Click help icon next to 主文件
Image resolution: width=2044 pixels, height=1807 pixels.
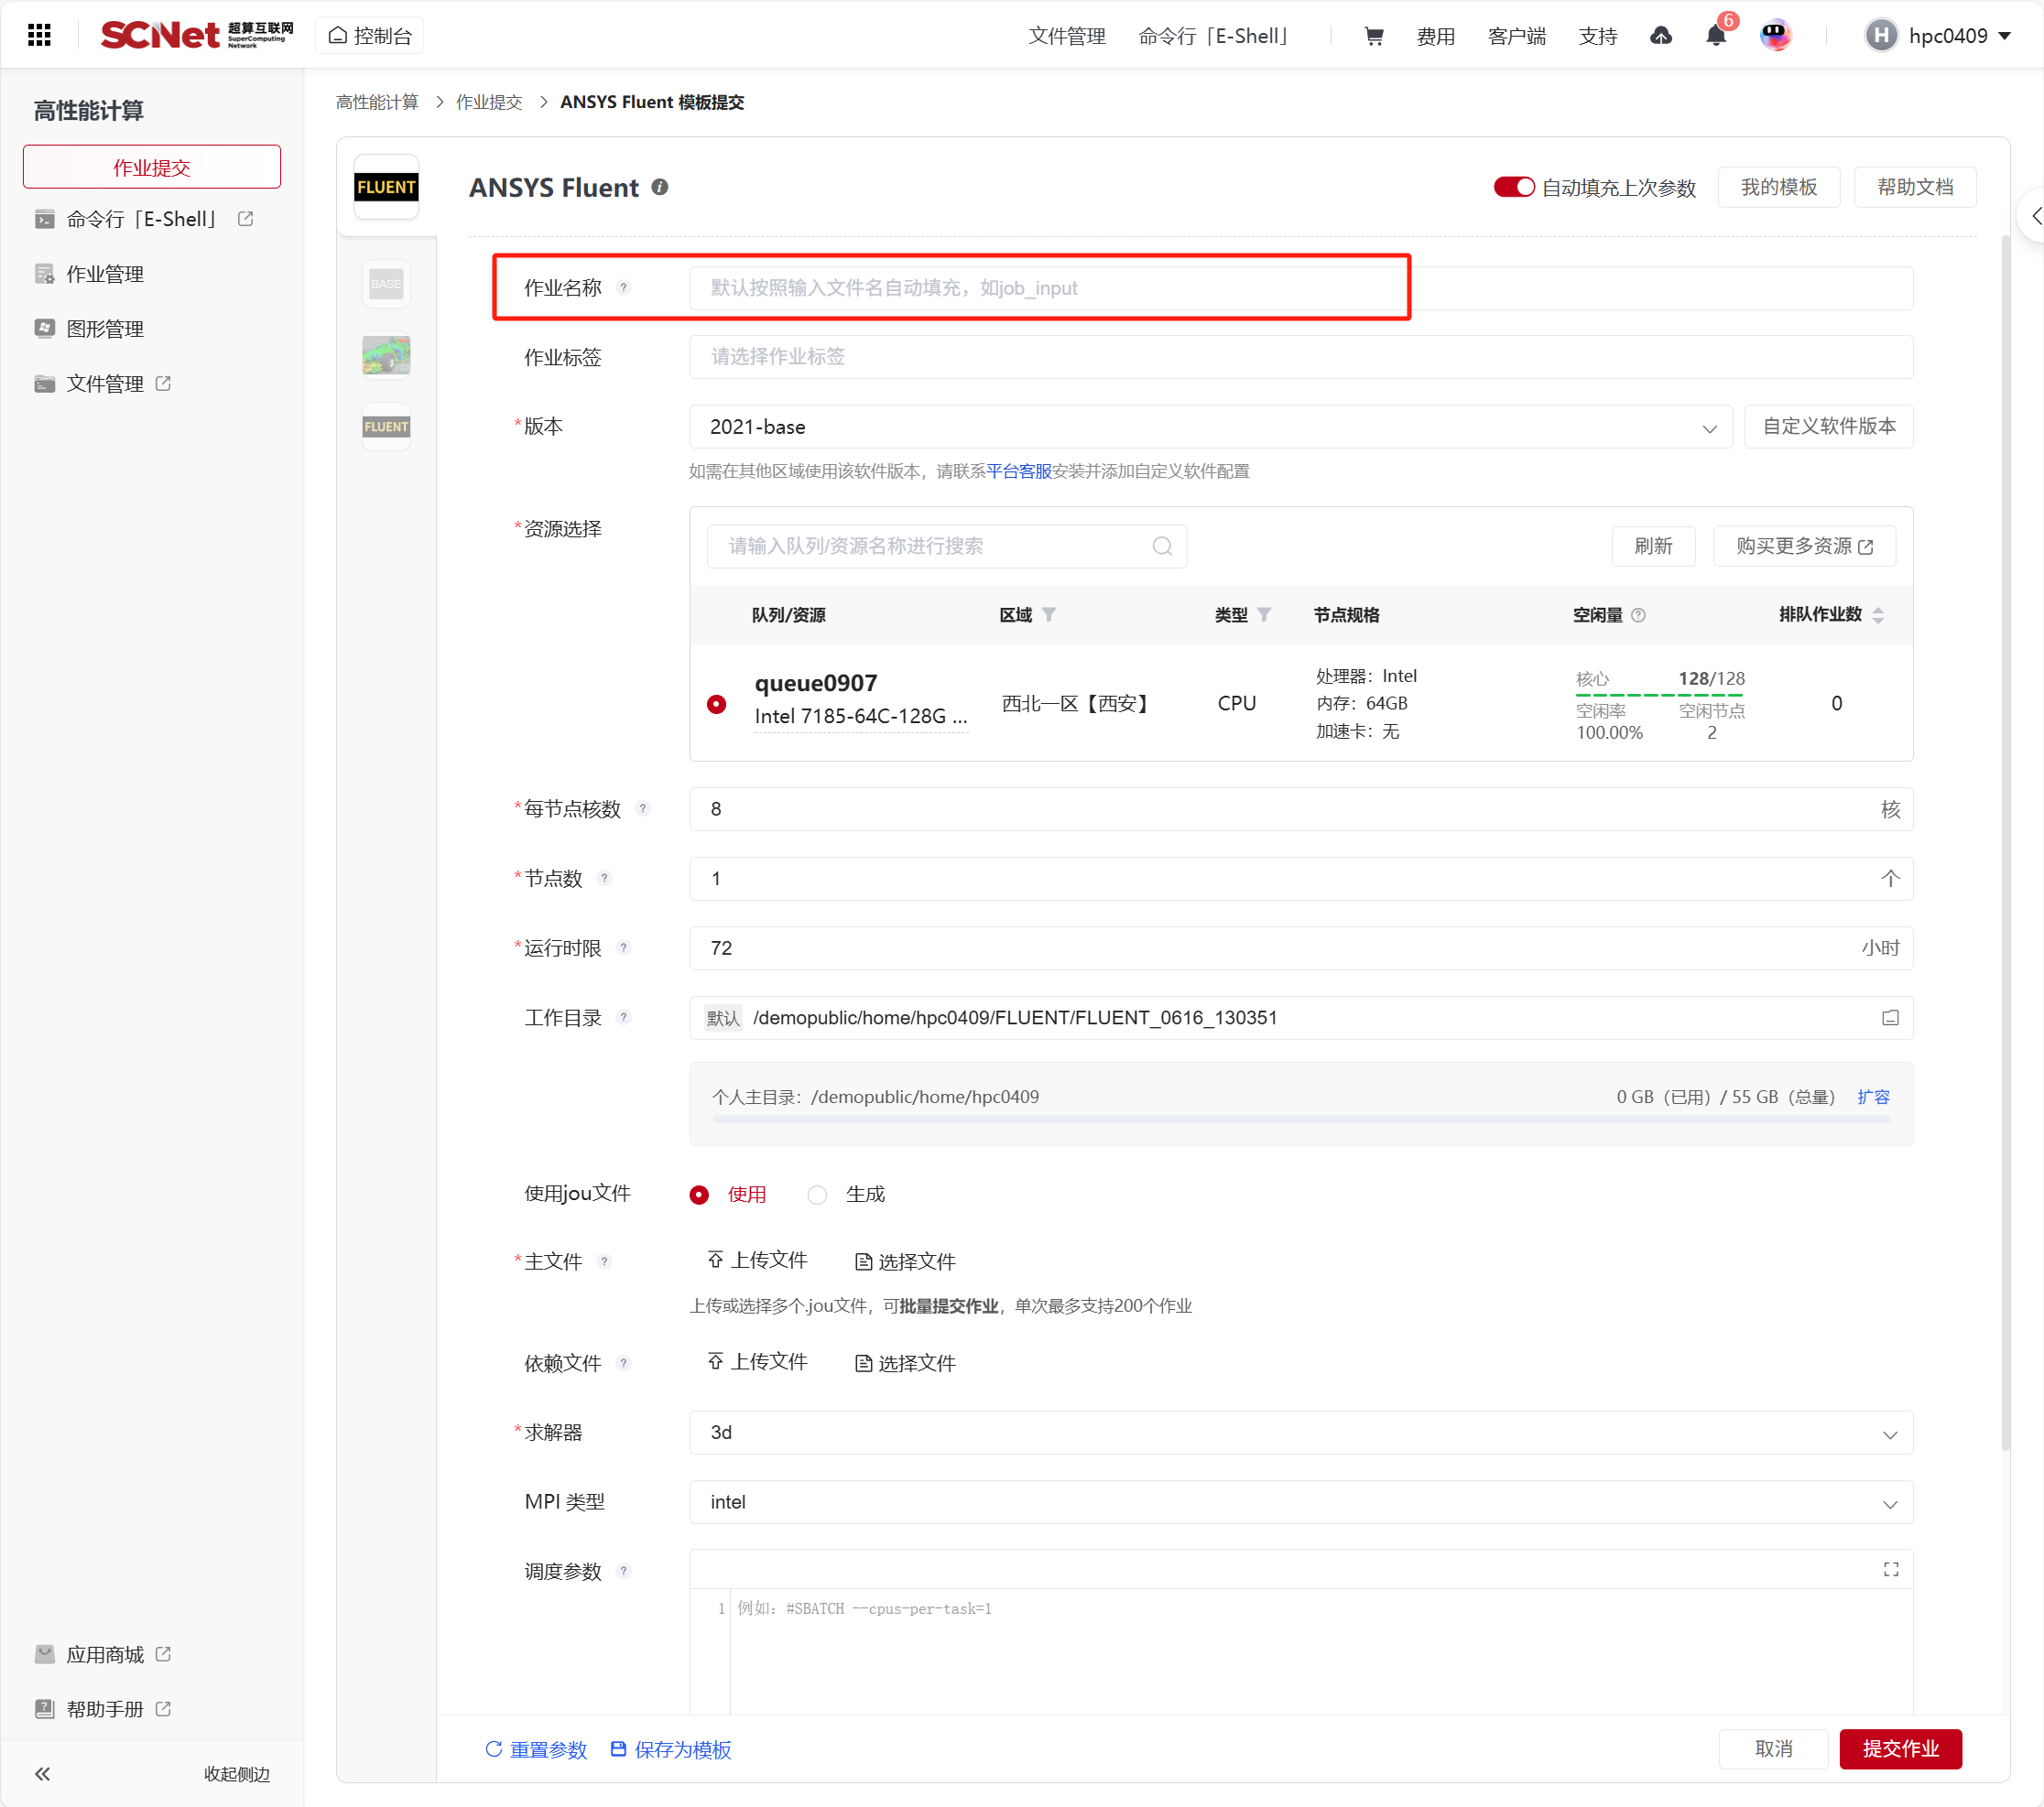pyautogui.click(x=604, y=1261)
